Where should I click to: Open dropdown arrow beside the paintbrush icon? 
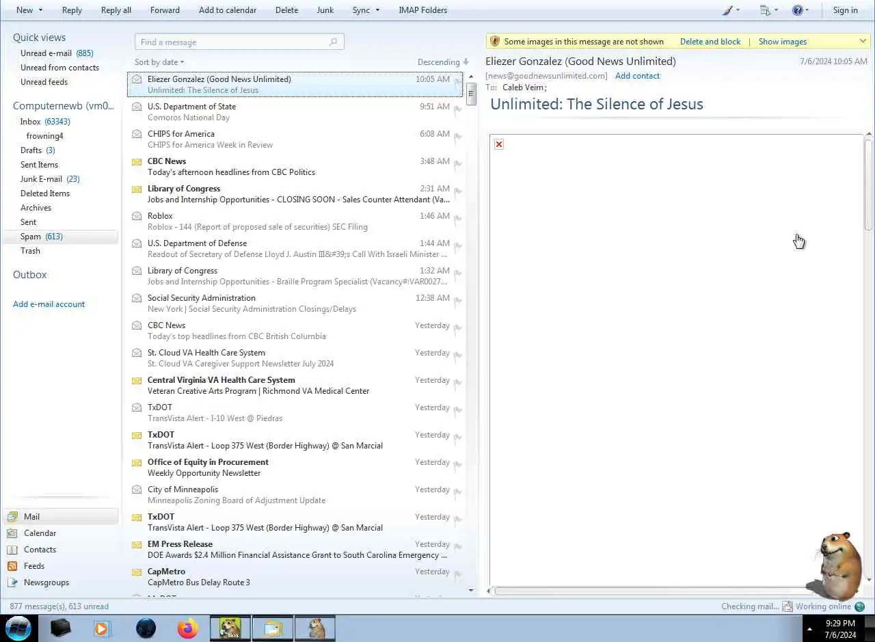click(738, 10)
